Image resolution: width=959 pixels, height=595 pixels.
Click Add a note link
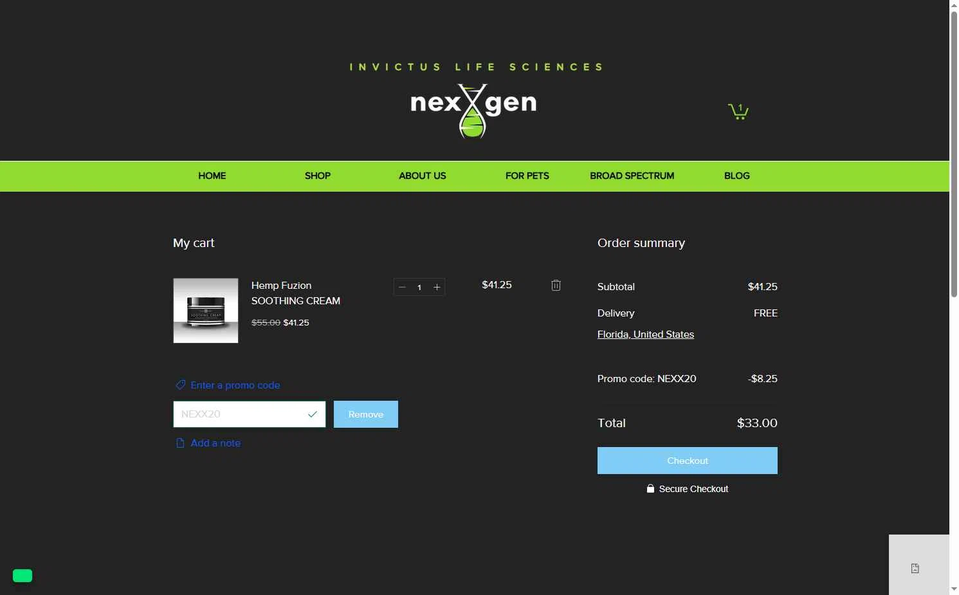point(215,443)
